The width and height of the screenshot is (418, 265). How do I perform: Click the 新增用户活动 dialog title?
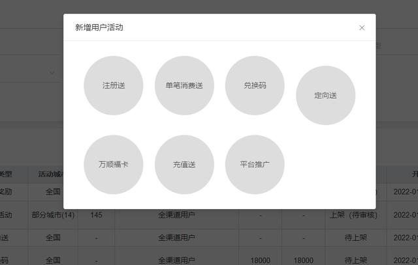[99, 28]
